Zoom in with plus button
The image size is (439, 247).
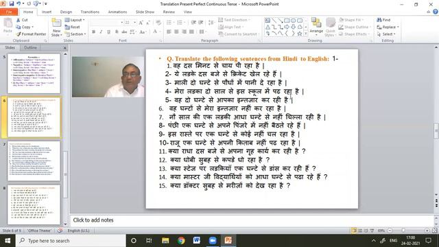coord(427,231)
